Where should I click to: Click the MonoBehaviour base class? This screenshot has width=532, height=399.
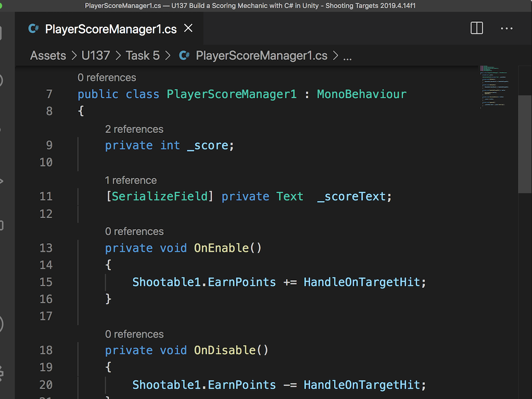point(362,94)
